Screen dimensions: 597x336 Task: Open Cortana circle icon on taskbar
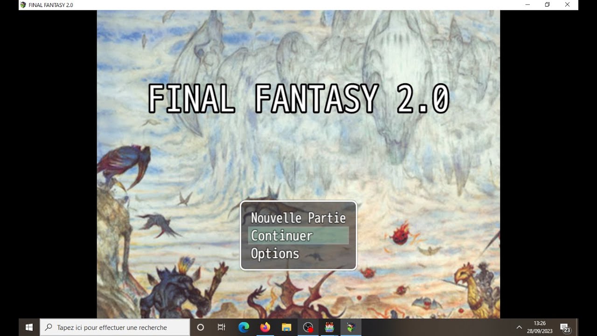point(201,328)
